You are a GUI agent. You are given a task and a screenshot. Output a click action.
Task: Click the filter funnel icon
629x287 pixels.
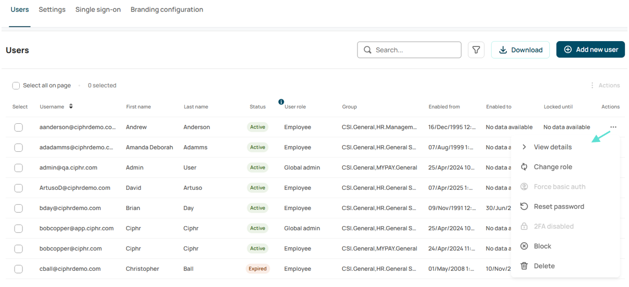pyautogui.click(x=476, y=50)
